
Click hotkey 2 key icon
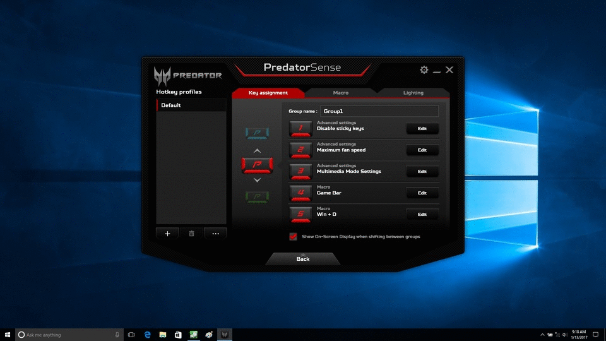click(300, 150)
